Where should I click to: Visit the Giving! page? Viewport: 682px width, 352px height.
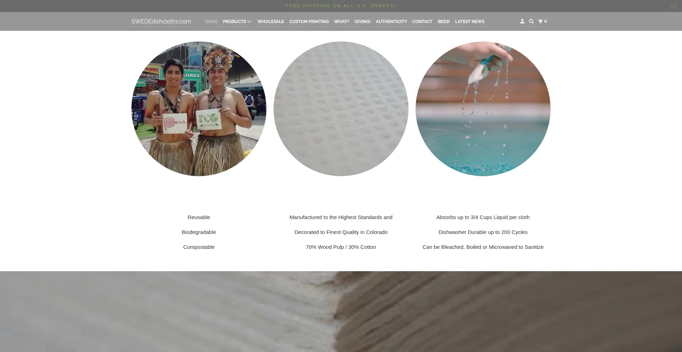pyautogui.click(x=362, y=22)
